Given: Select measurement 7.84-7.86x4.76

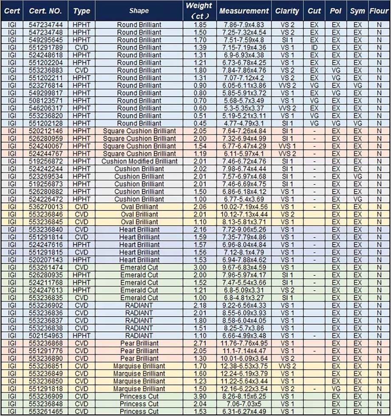Looking at the screenshot, I should point(244,70).
